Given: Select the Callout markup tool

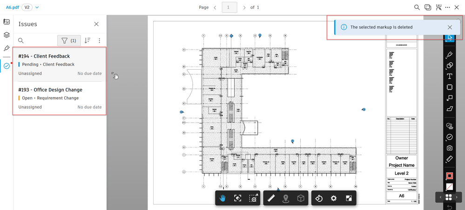Looking at the screenshot, I should point(449,98).
